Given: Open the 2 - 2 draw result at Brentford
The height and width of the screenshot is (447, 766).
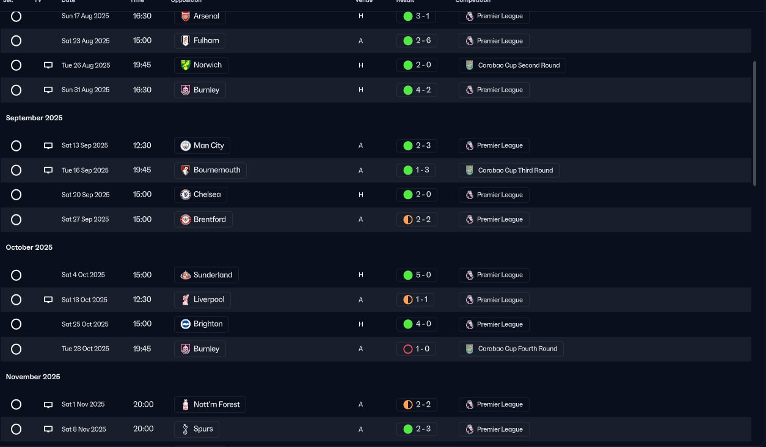Looking at the screenshot, I should coord(417,219).
